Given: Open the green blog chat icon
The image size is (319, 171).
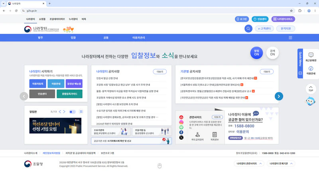Looking at the screenshot, I should pos(181,127).
